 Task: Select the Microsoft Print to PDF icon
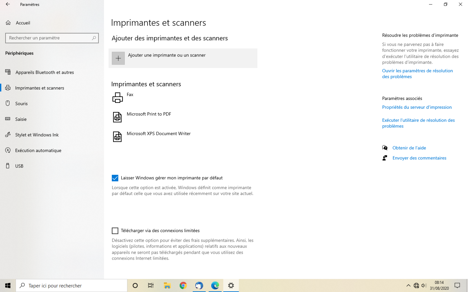pyautogui.click(x=117, y=117)
